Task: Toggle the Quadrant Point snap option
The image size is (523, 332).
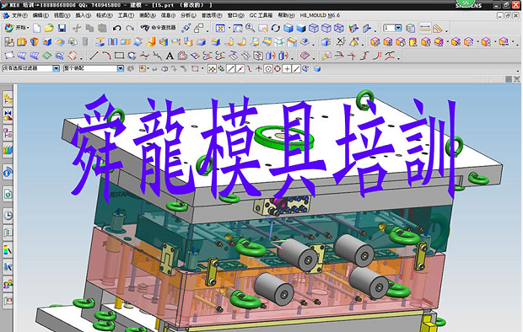Action: click(x=278, y=69)
